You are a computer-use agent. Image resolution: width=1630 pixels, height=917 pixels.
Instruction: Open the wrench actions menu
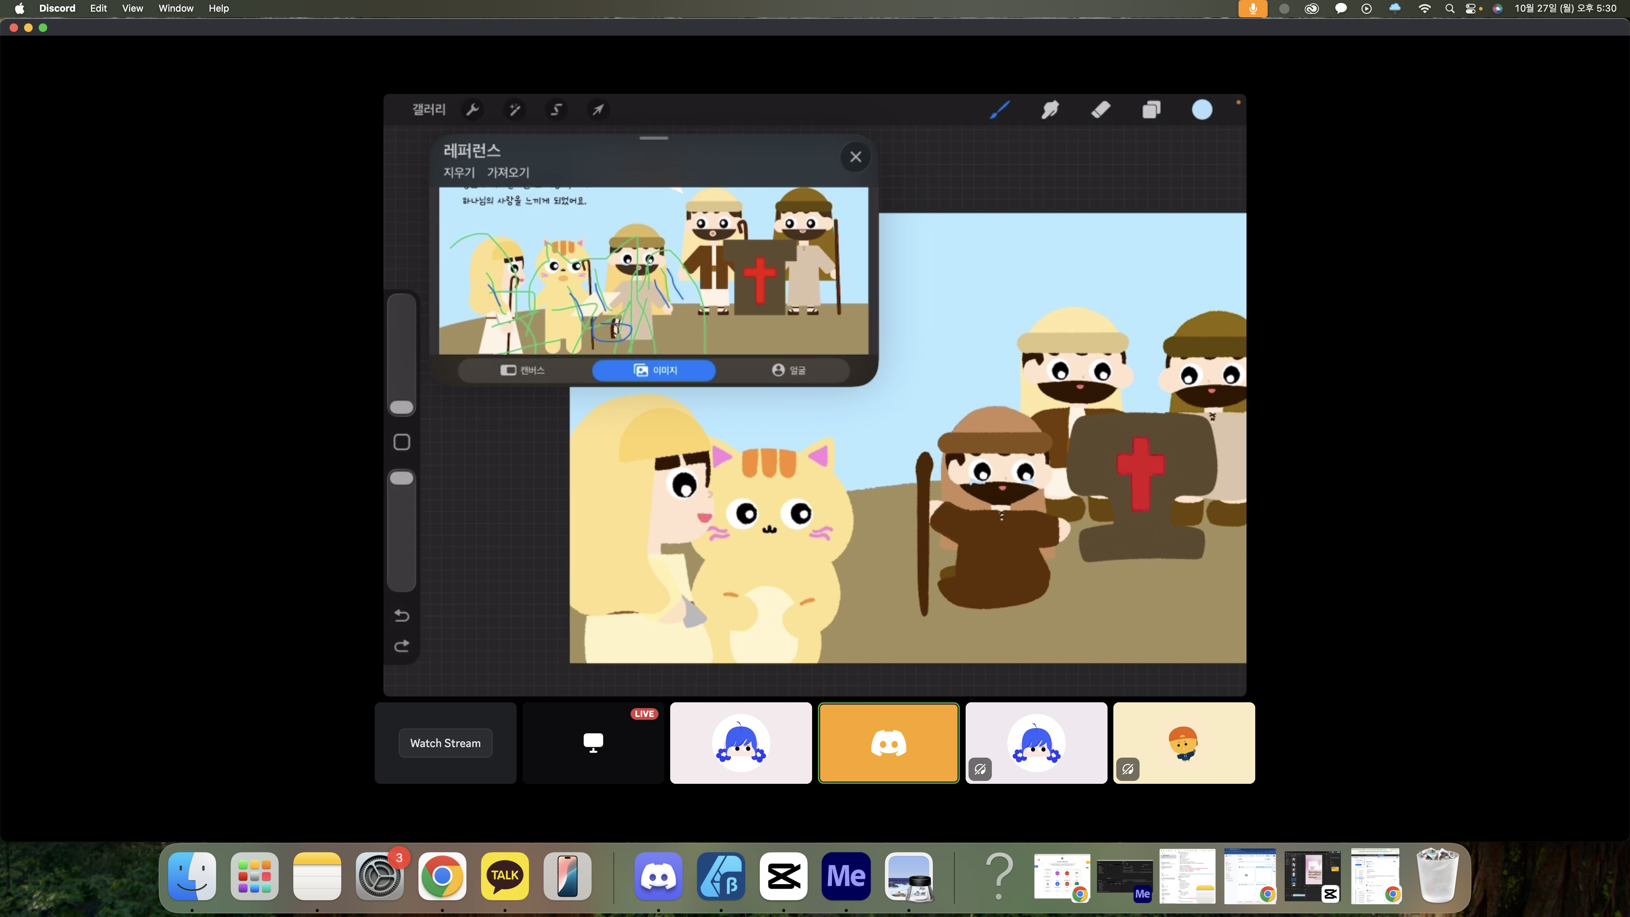click(x=473, y=110)
